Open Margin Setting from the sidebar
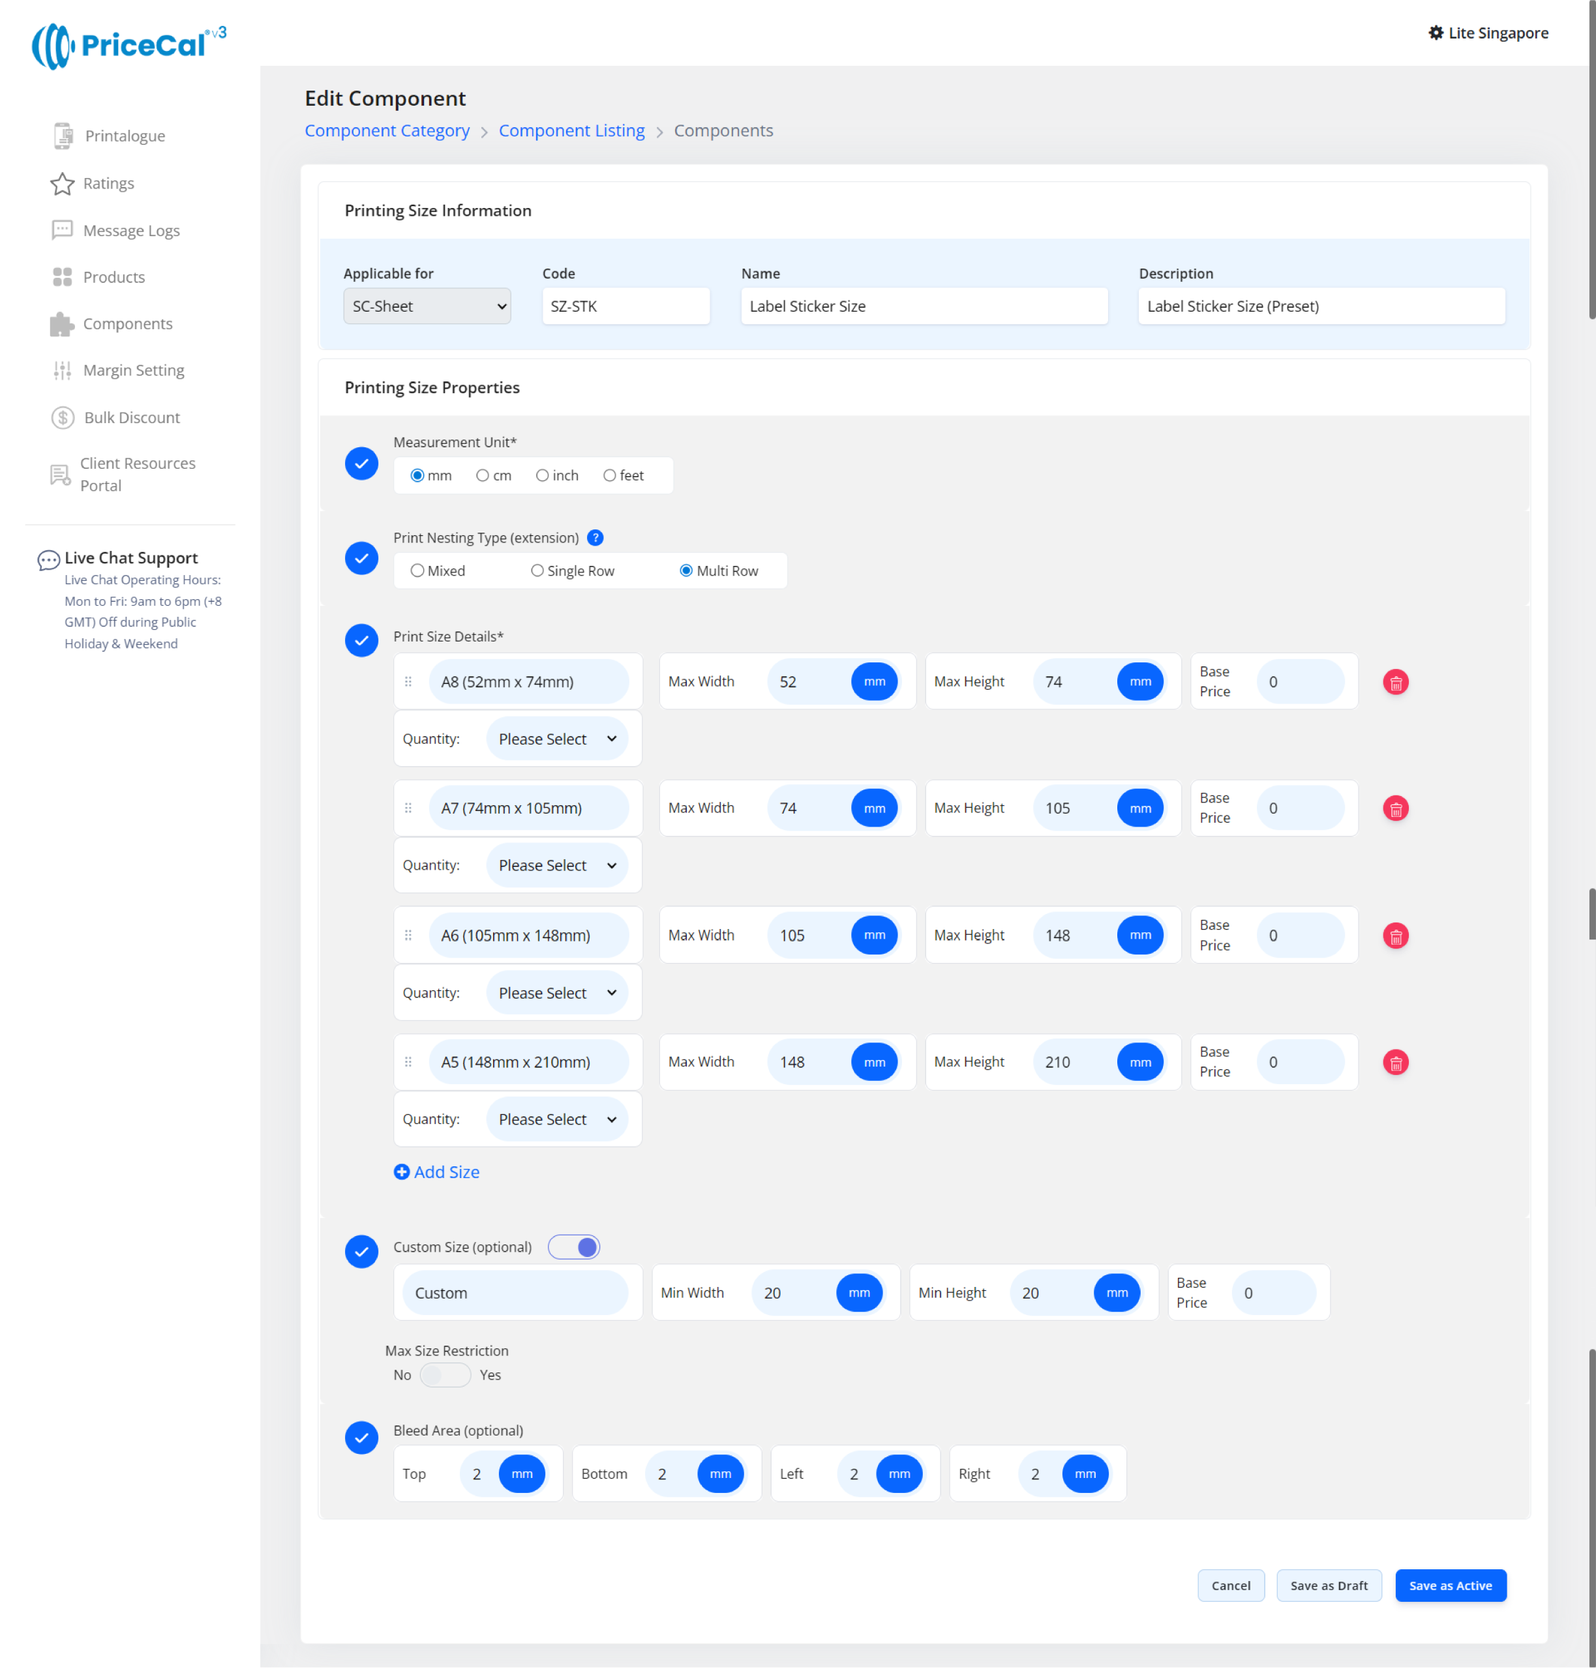The width and height of the screenshot is (1596, 1669). pos(134,370)
